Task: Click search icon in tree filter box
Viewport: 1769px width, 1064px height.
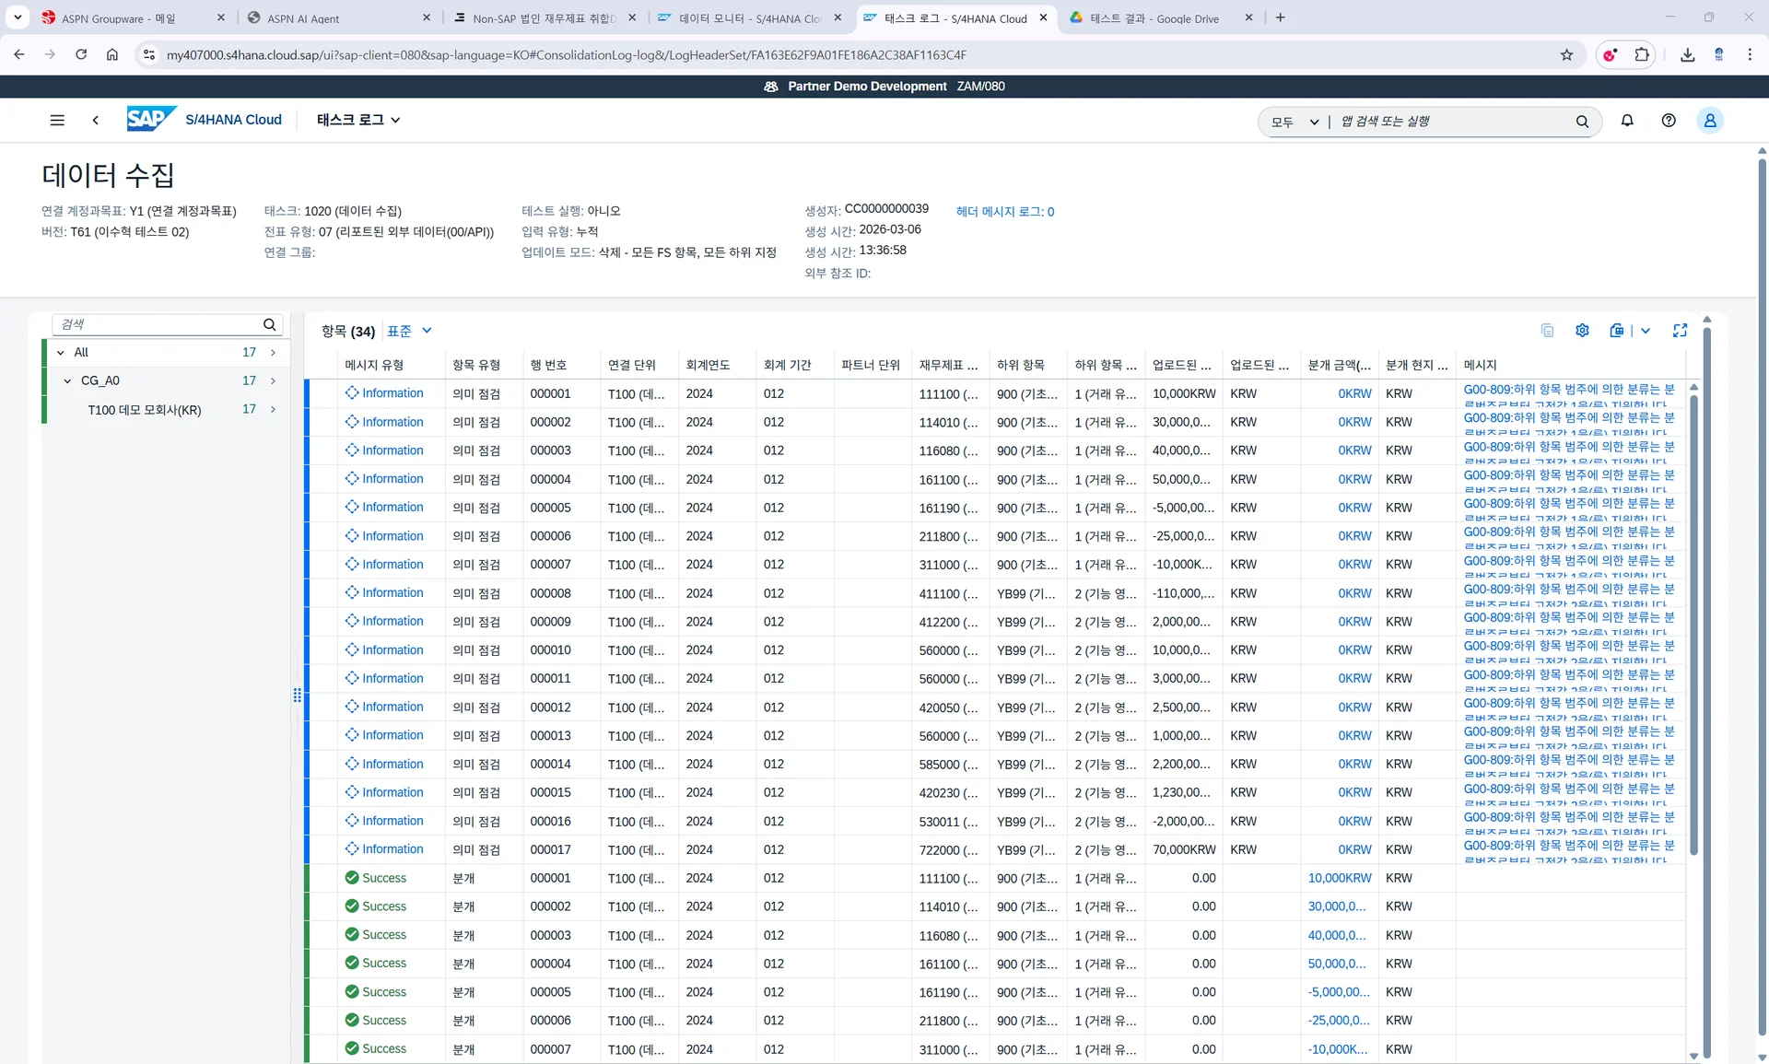Action: coord(269,324)
